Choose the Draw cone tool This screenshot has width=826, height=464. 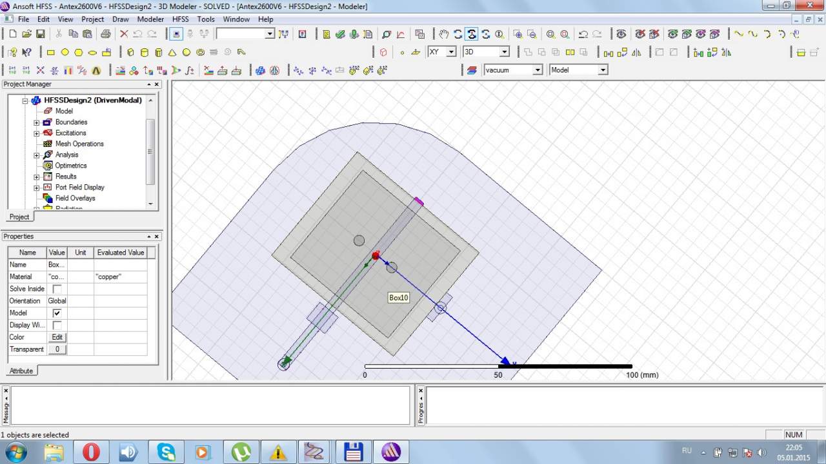point(172,52)
